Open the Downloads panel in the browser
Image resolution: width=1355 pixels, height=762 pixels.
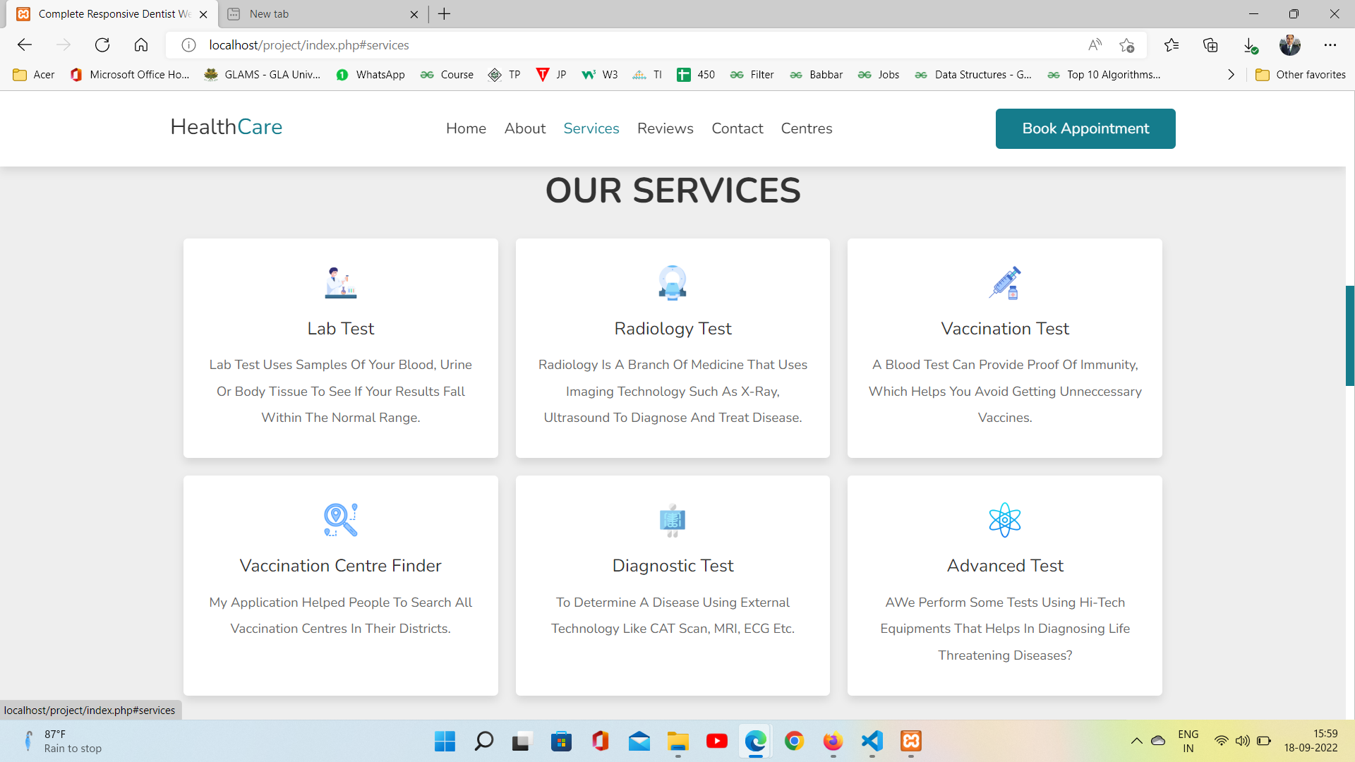[x=1251, y=44]
